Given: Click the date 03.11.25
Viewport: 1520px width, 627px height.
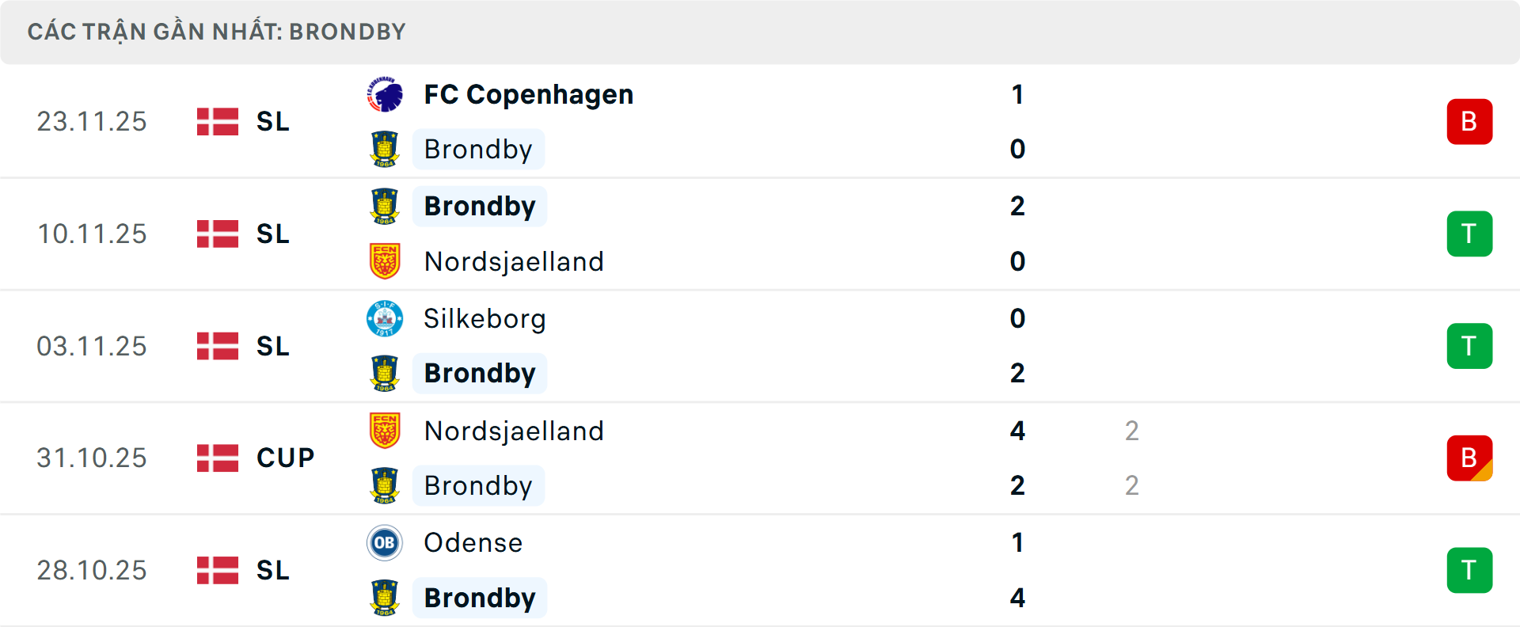Looking at the screenshot, I should [x=92, y=346].
